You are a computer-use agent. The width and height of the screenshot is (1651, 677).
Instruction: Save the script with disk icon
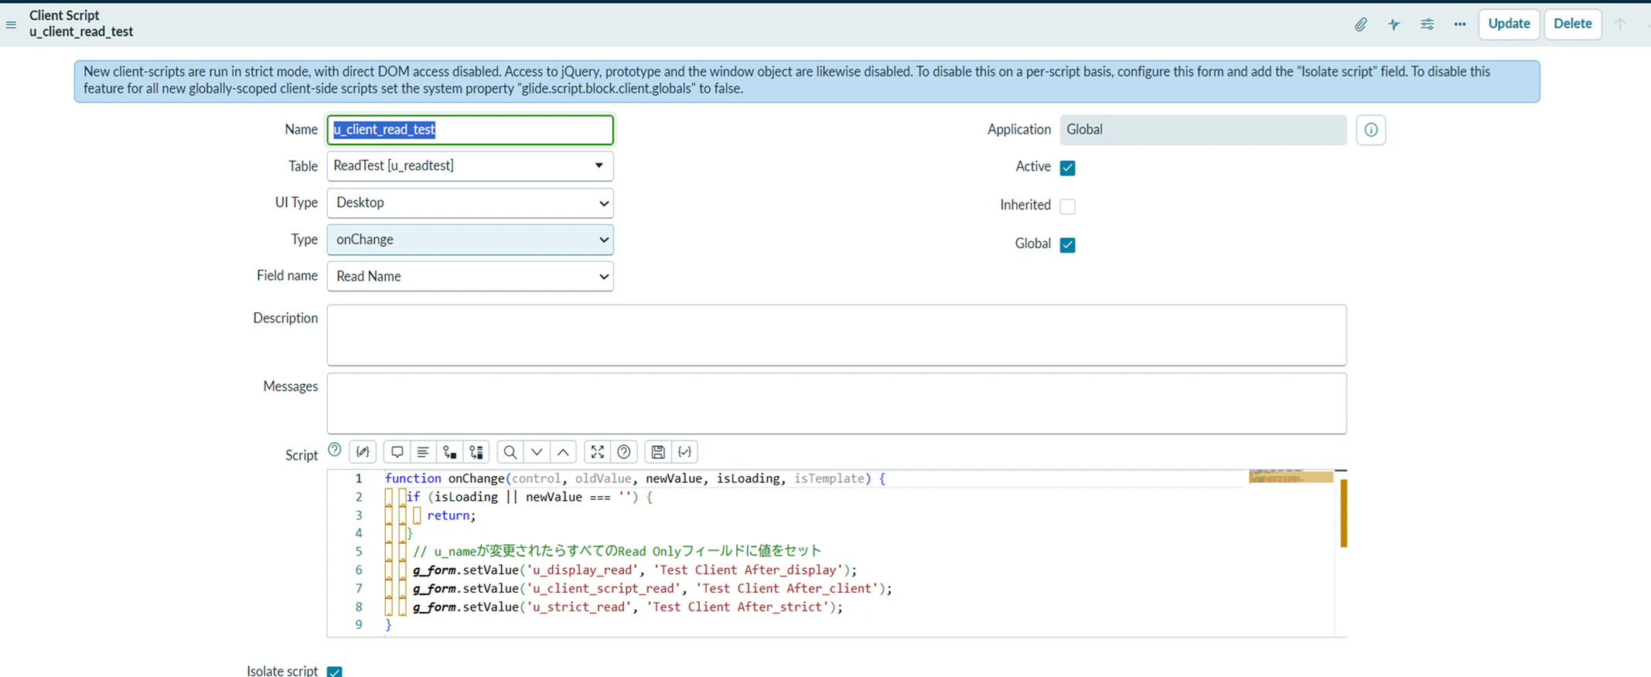pyautogui.click(x=657, y=452)
